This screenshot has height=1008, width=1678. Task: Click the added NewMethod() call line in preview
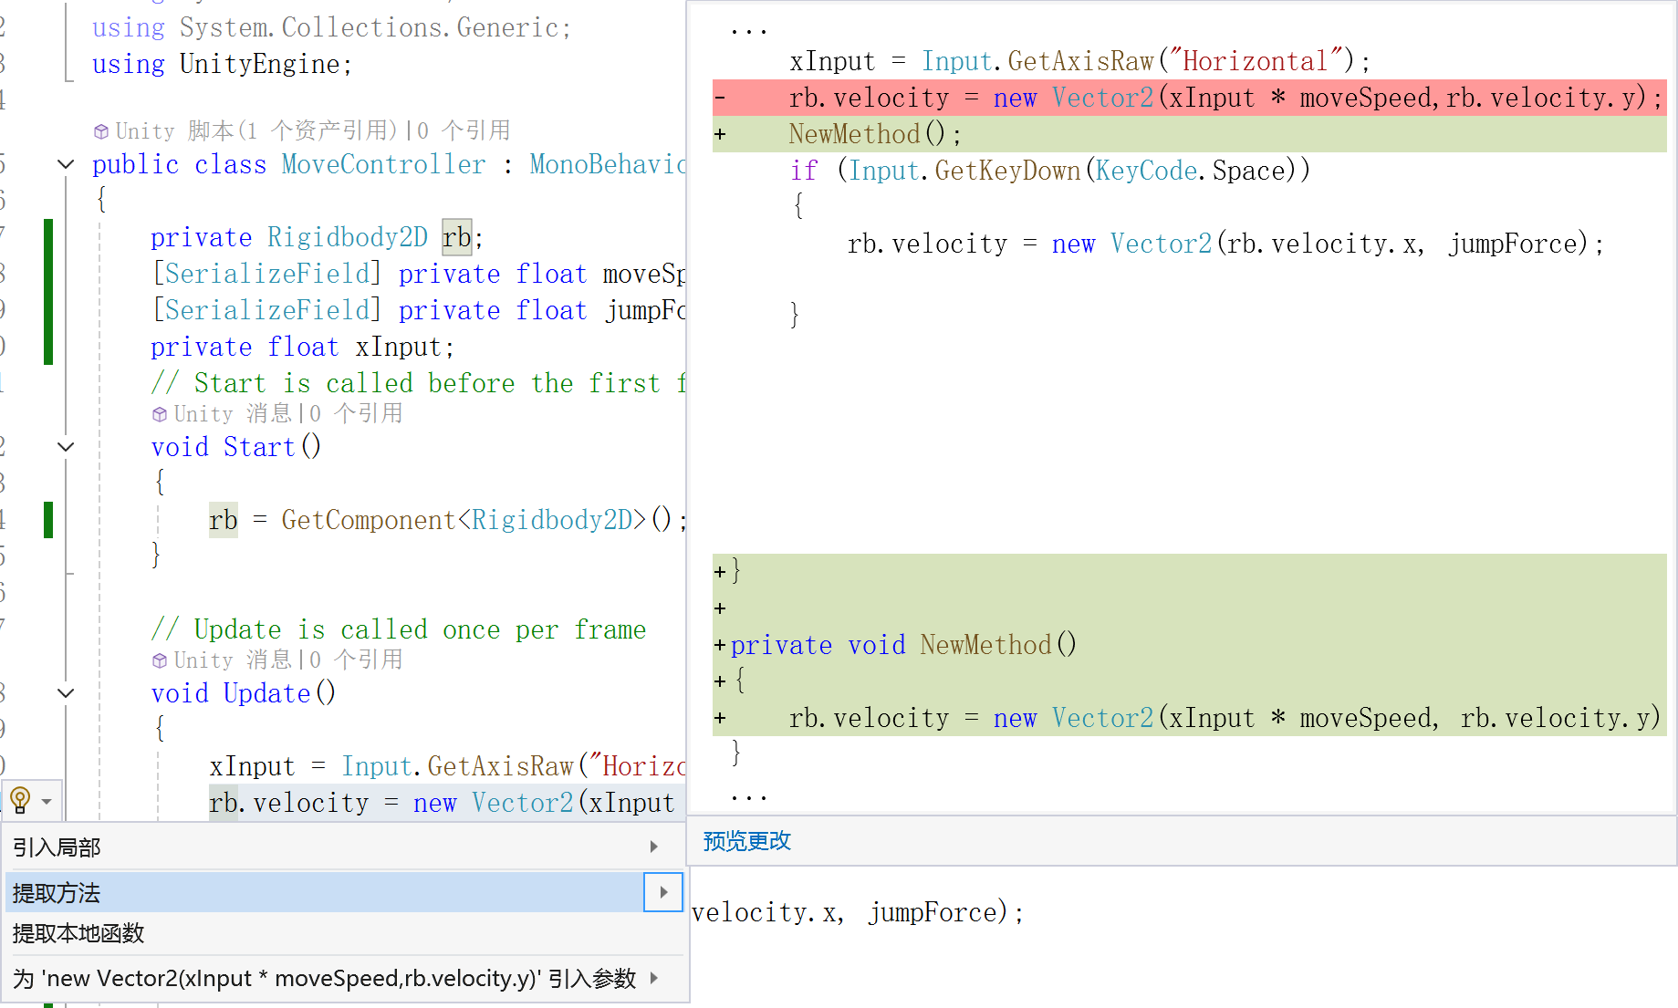pos(1189,134)
